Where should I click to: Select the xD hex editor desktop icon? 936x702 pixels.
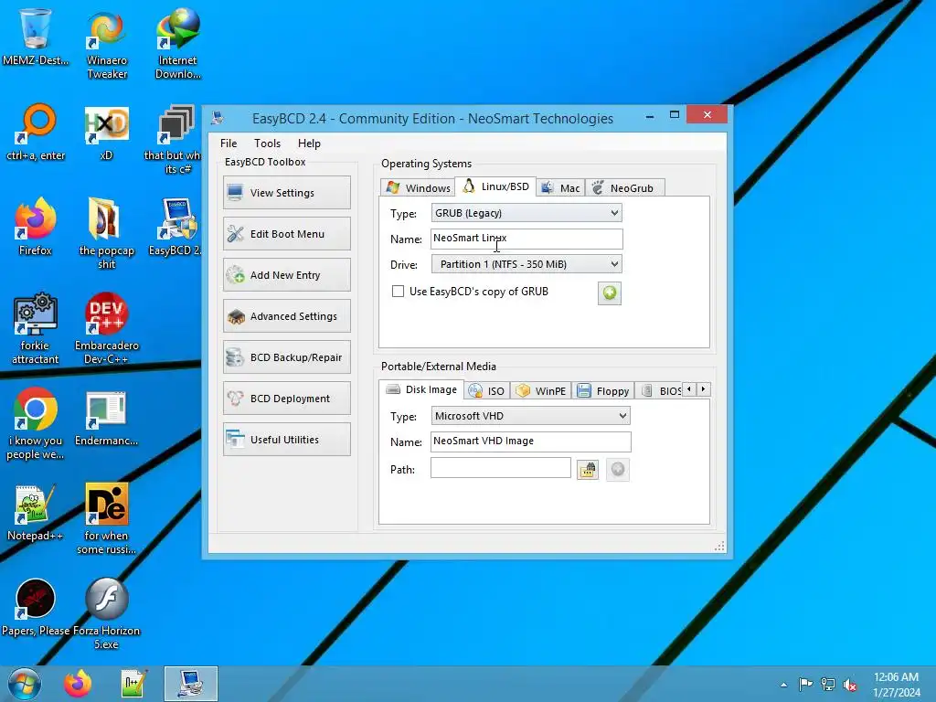tap(106, 133)
